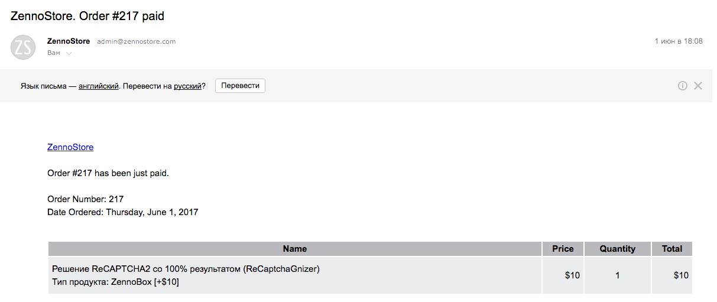Click the Price column header

coord(563,249)
